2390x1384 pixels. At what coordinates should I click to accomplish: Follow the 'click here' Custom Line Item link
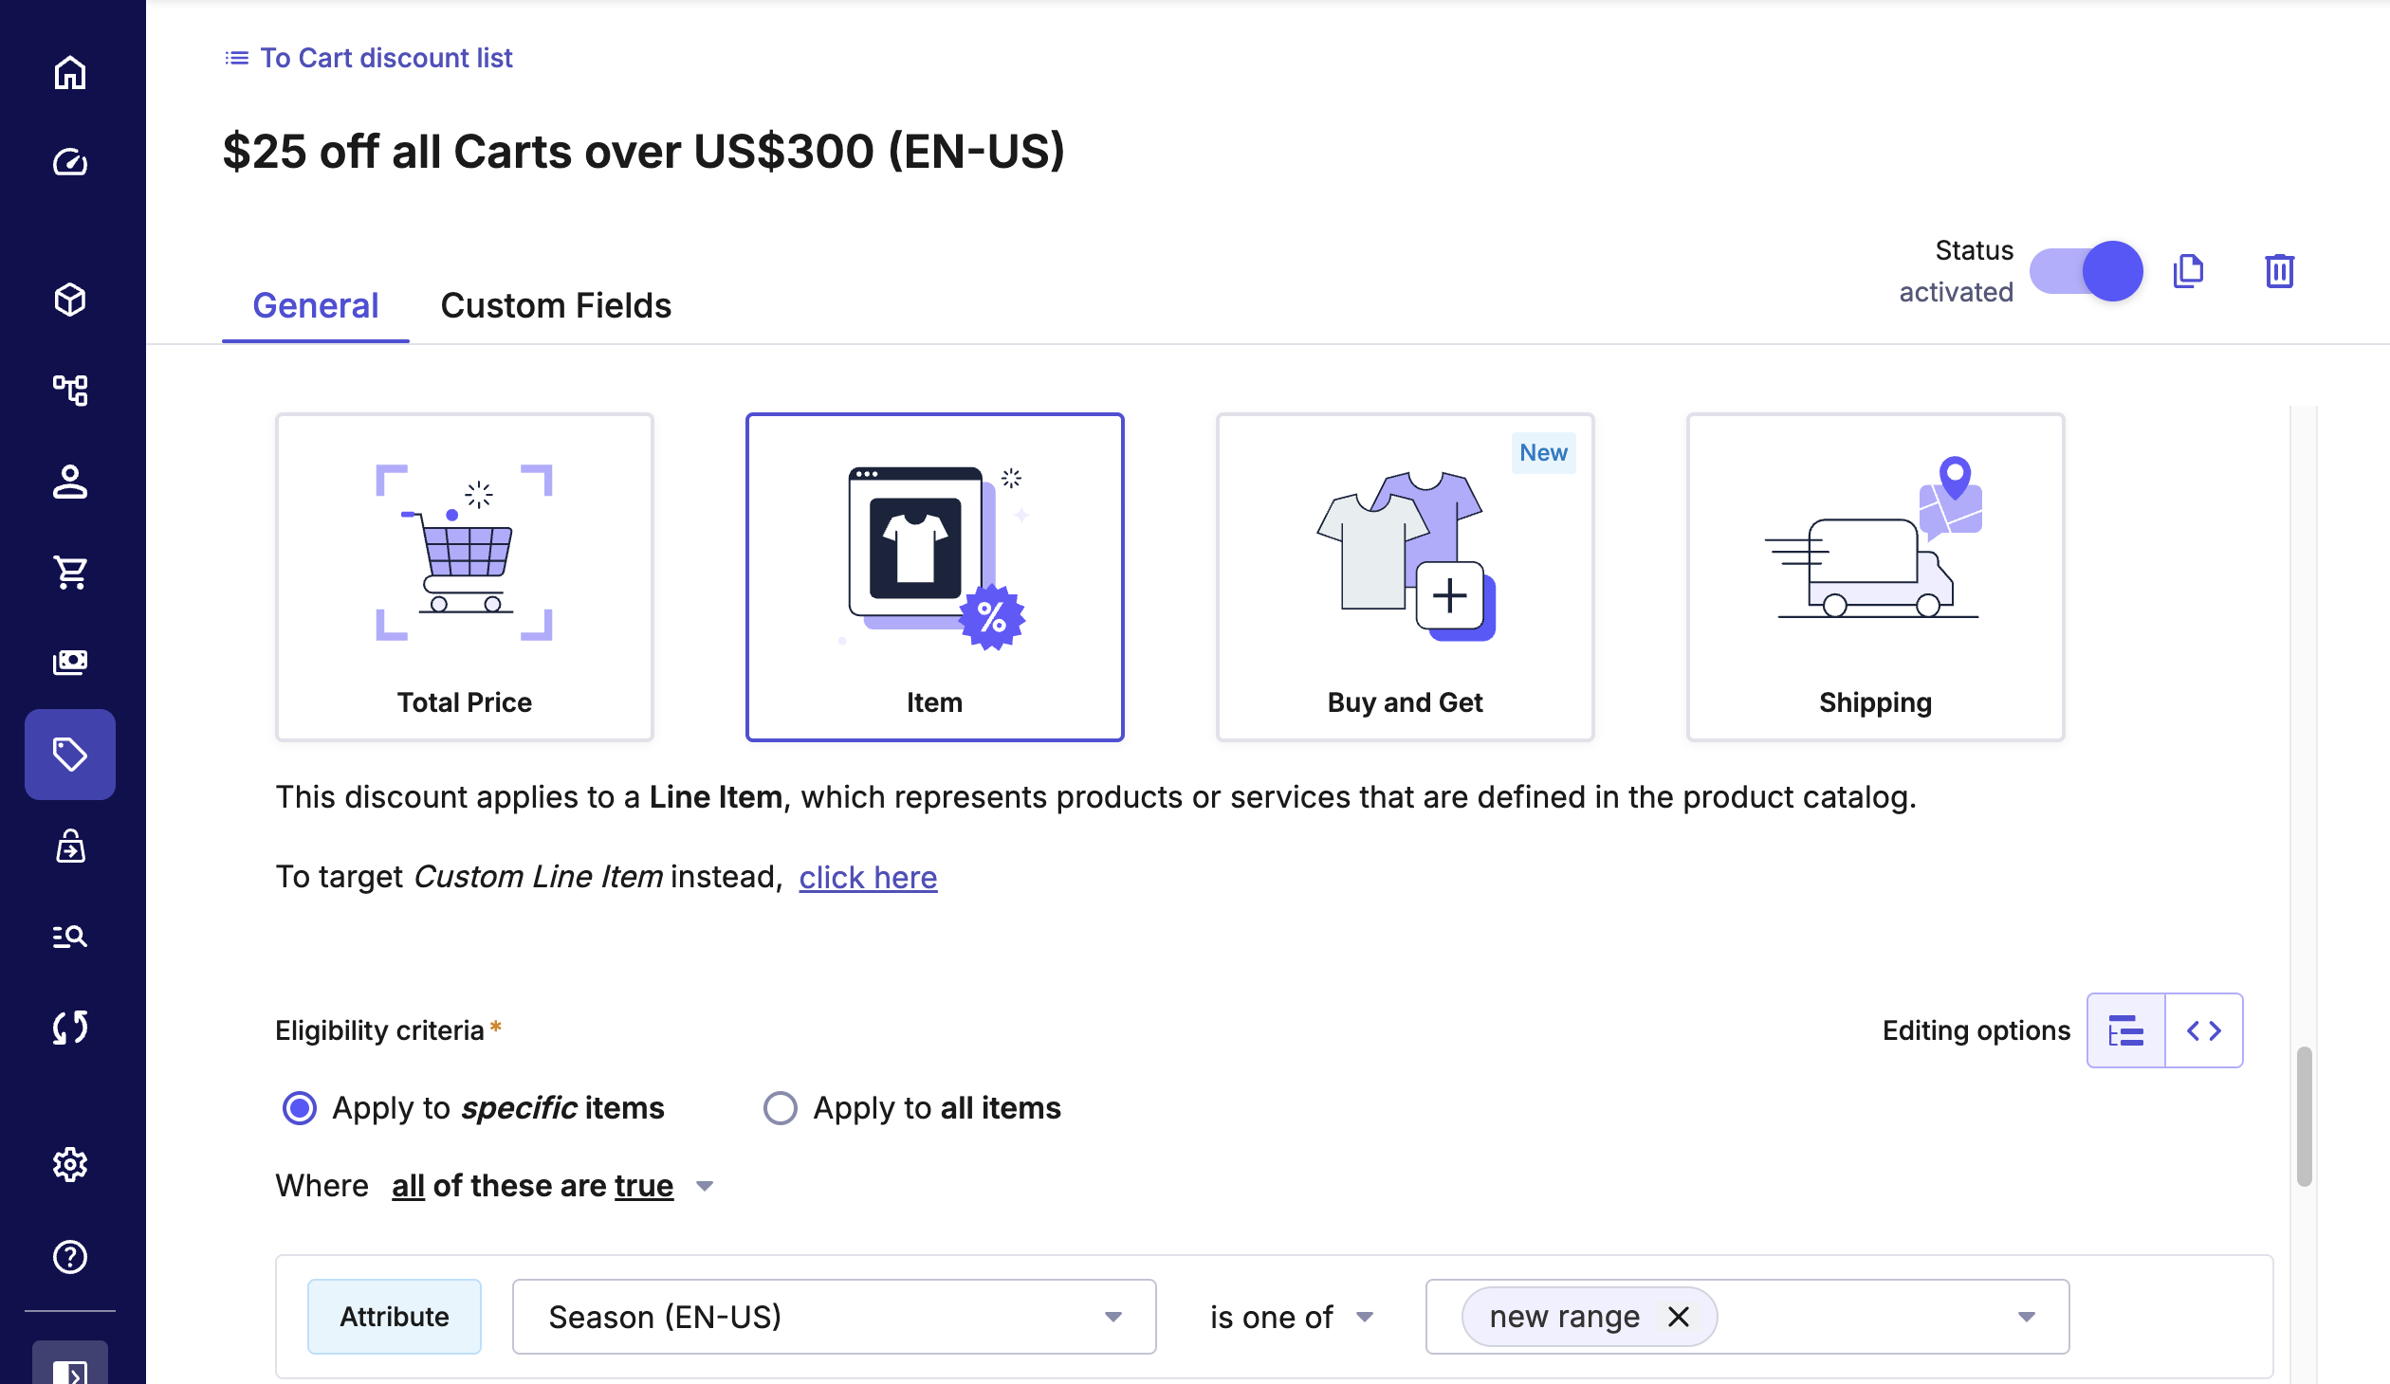click(x=868, y=878)
